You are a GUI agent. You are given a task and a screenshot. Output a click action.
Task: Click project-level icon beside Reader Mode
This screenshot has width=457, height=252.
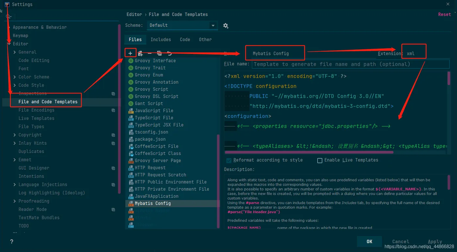(113, 210)
